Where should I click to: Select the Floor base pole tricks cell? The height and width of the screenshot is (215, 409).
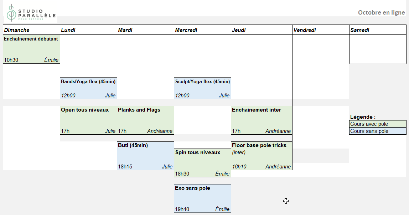(x=262, y=156)
